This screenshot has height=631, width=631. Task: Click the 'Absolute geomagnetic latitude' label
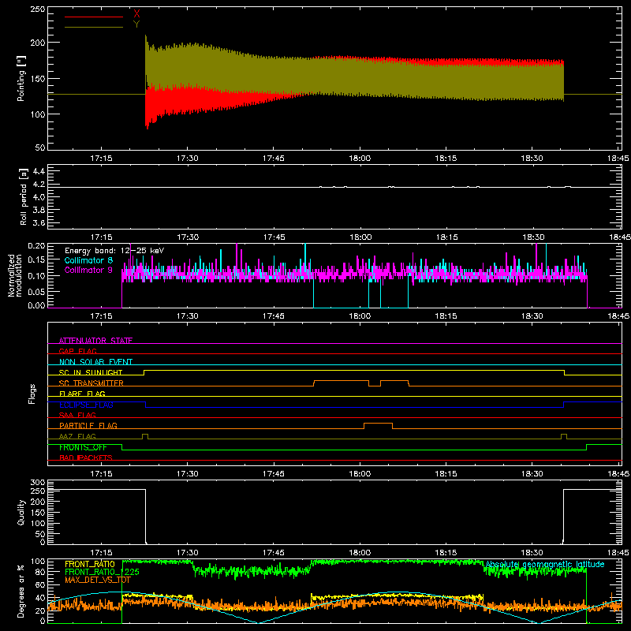click(x=545, y=564)
